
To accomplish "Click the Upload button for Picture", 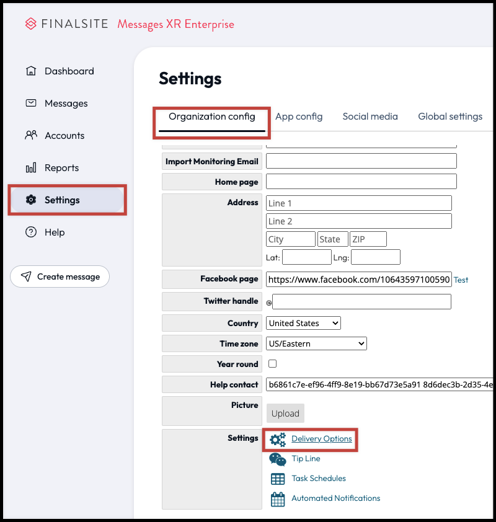I will pyautogui.click(x=285, y=413).
